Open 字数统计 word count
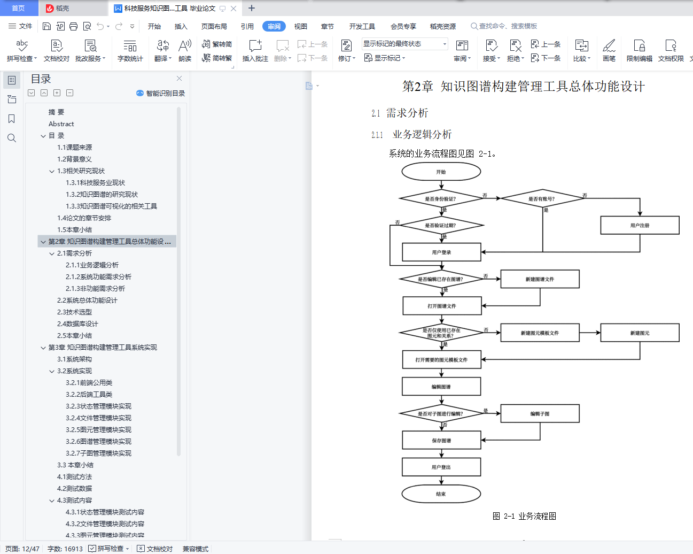Screen dimensions: 693x554 point(130,50)
